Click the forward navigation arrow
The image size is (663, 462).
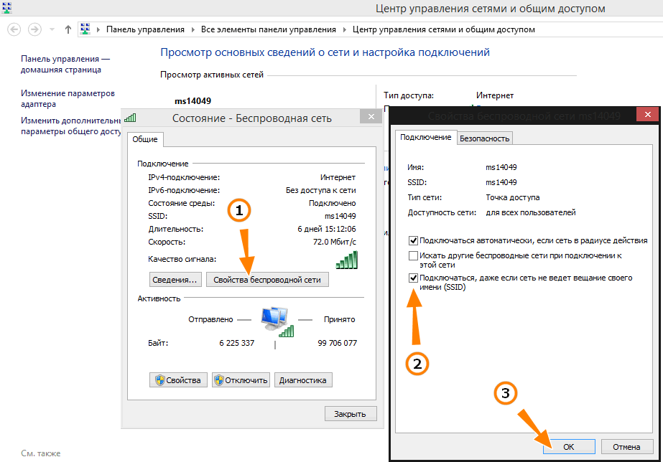click(x=34, y=29)
